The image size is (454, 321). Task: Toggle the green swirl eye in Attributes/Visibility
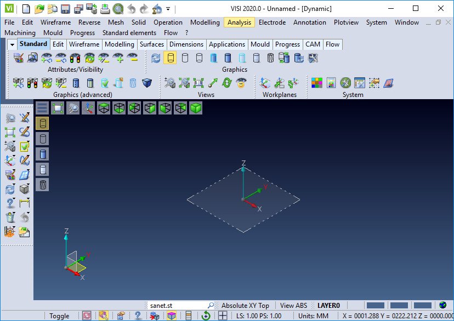89,58
